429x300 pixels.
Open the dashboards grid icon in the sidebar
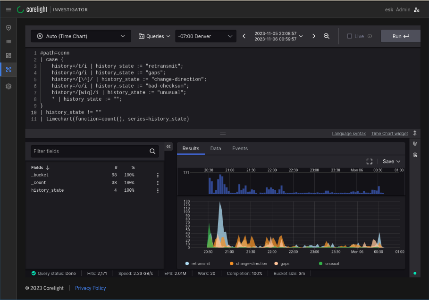(x=8, y=56)
